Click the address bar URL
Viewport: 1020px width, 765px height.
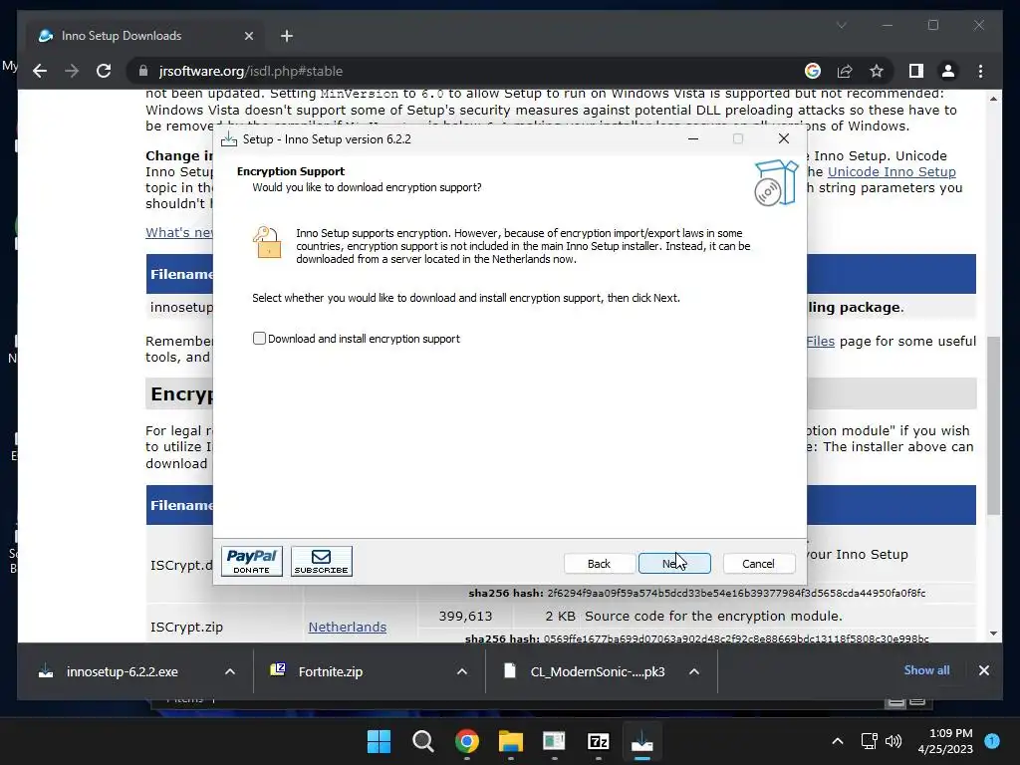[251, 71]
